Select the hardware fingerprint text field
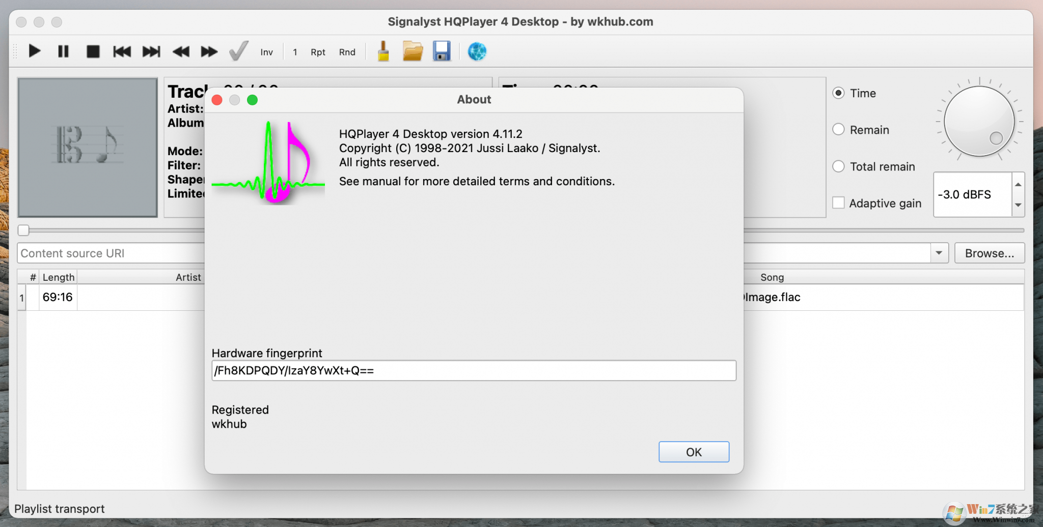Viewport: 1043px width, 527px height. [473, 370]
